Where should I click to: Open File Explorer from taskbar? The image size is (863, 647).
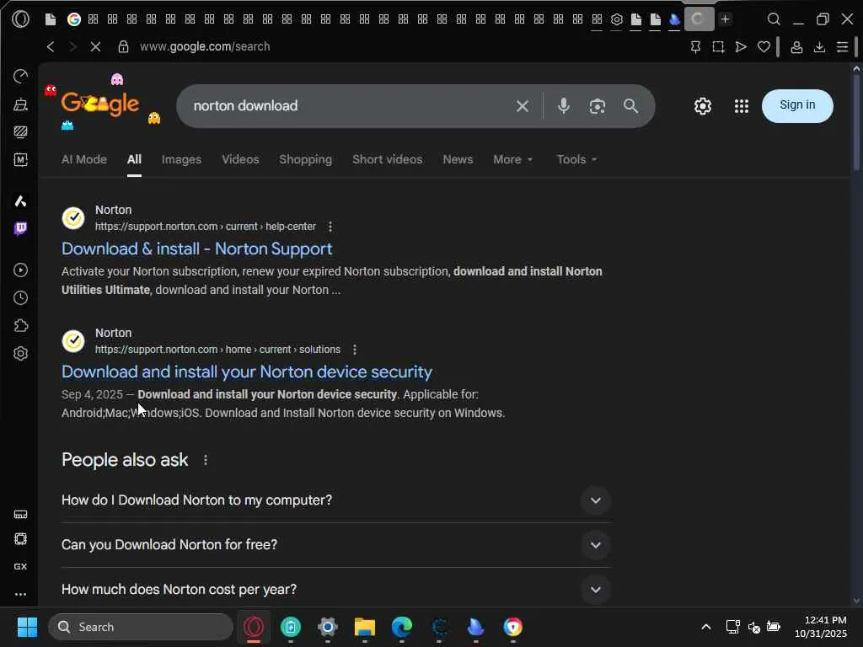click(x=364, y=627)
